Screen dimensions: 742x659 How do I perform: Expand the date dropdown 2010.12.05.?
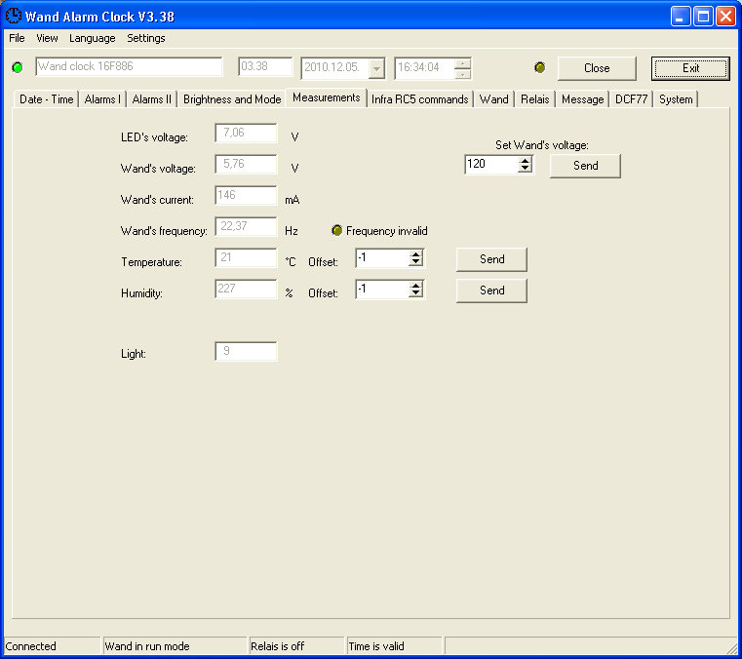pos(376,68)
